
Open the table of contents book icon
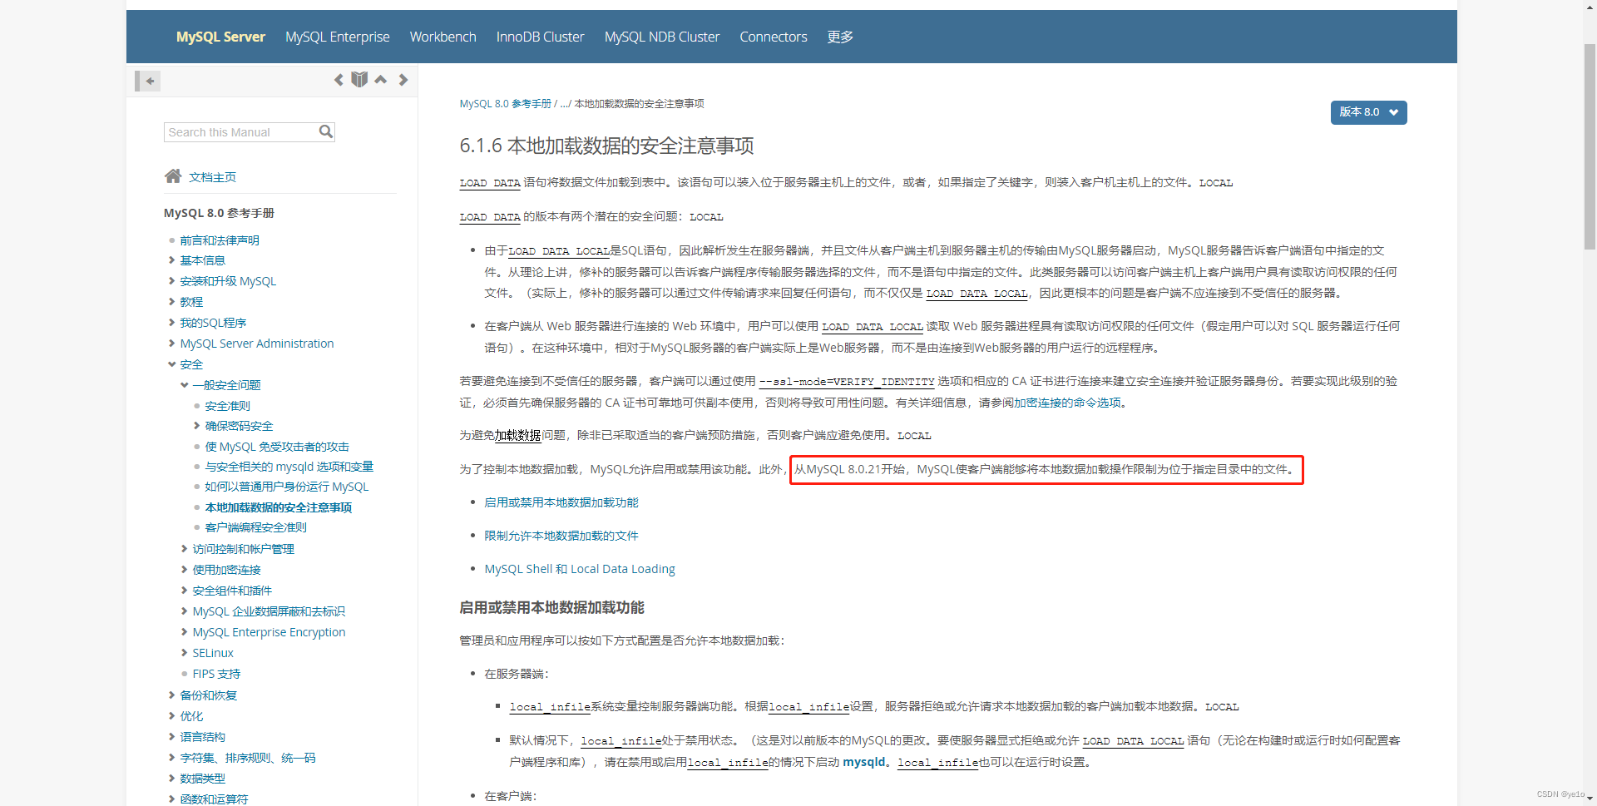[359, 79]
